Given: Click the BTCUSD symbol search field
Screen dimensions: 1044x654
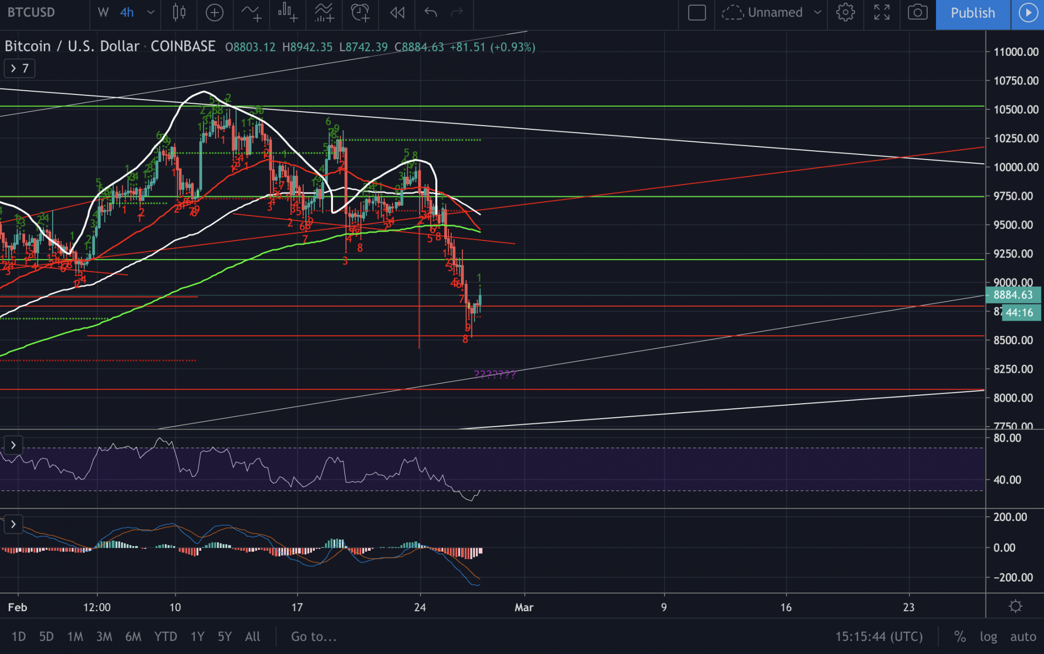Looking at the screenshot, I should (x=31, y=13).
